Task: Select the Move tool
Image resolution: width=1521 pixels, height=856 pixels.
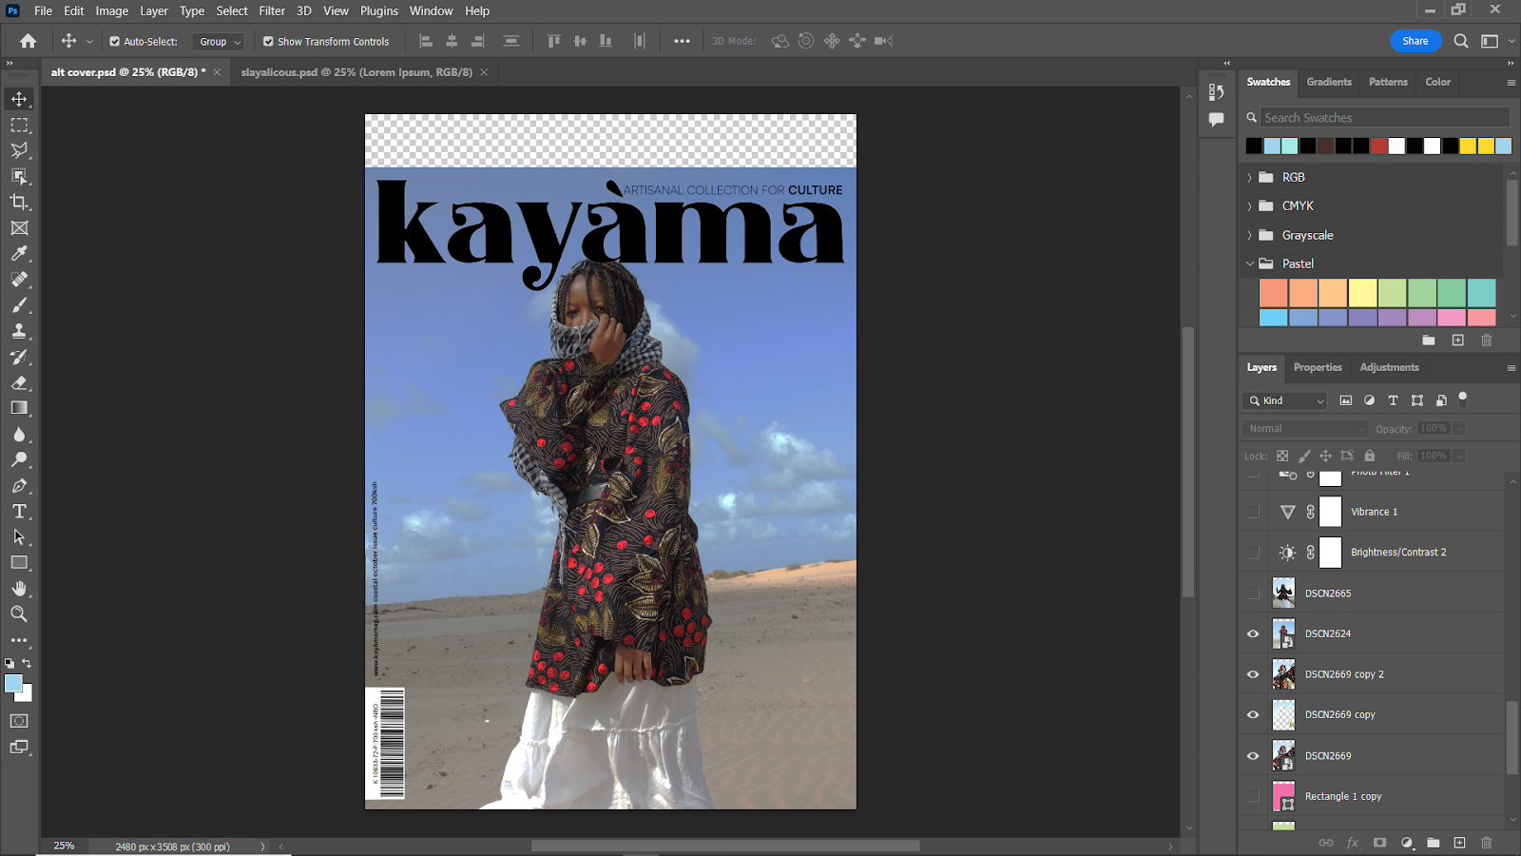Action: click(19, 99)
